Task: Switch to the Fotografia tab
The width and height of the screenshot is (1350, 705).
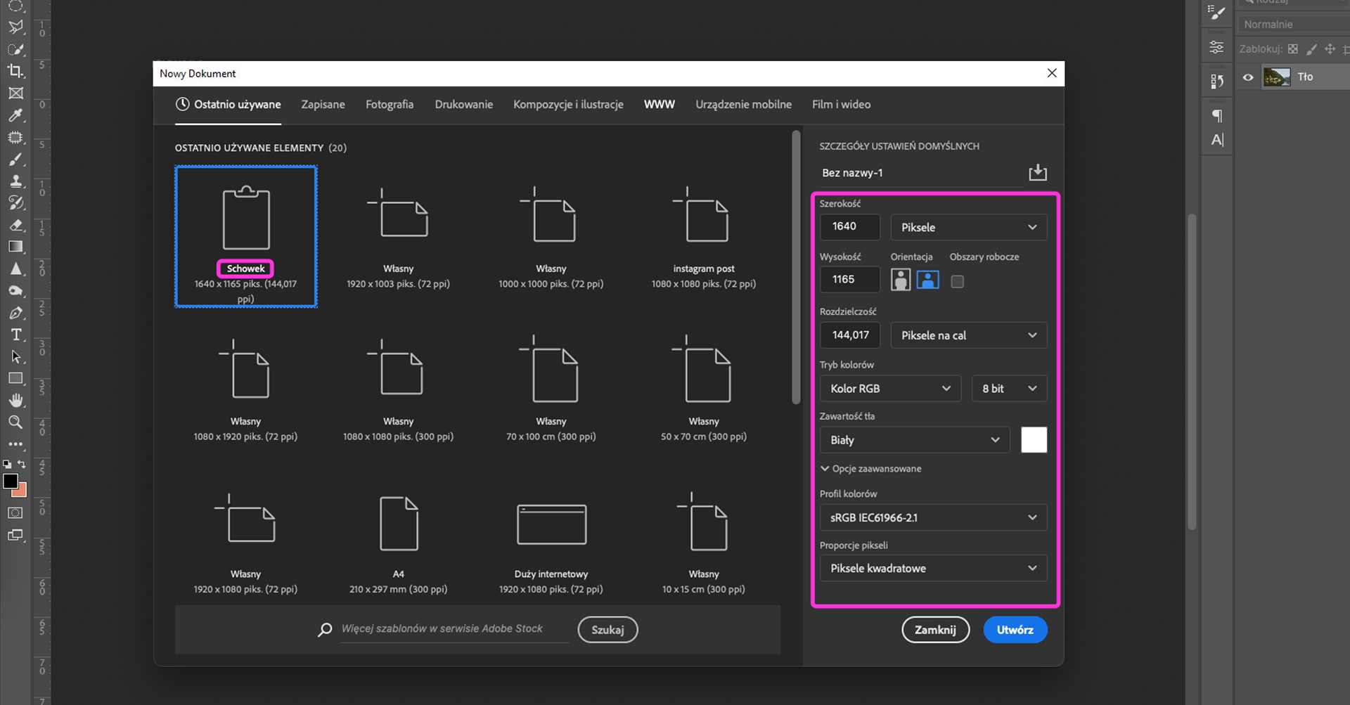Action: click(x=390, y=105)
